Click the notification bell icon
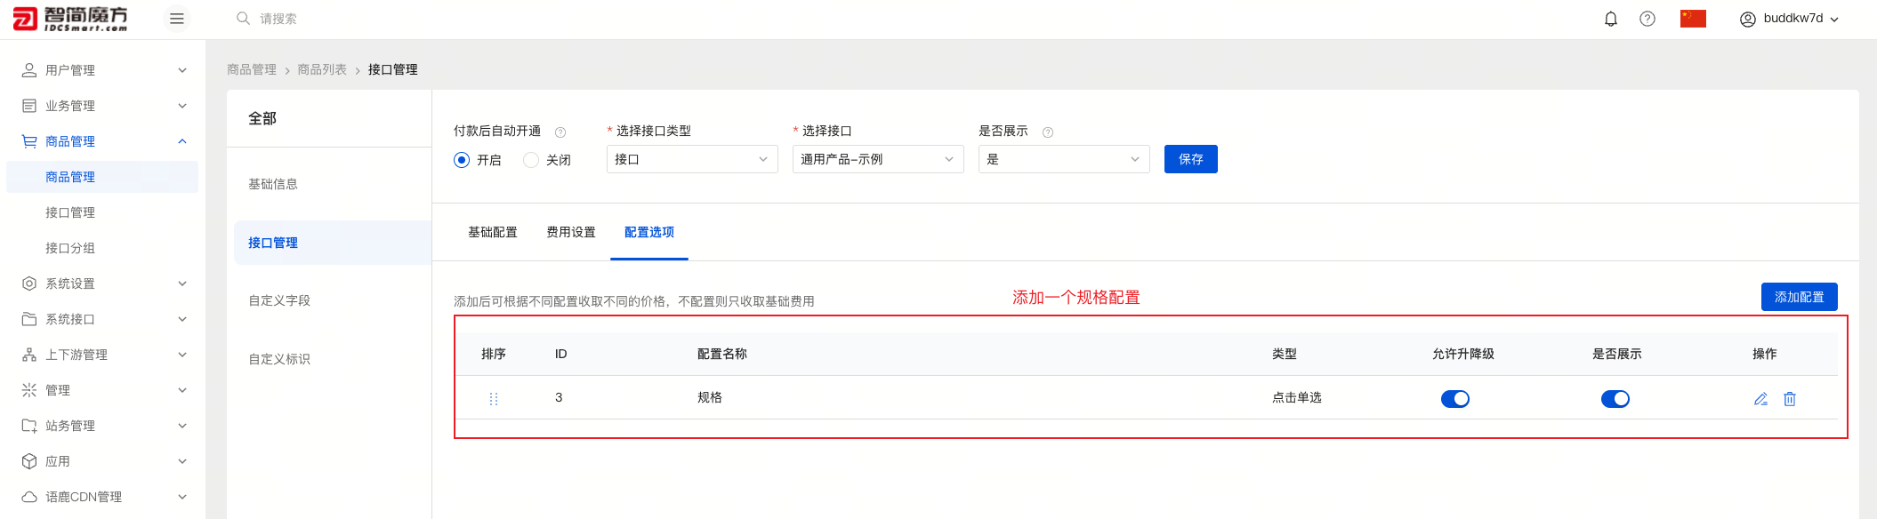 pyautogui.click(x=1610, y=19)
